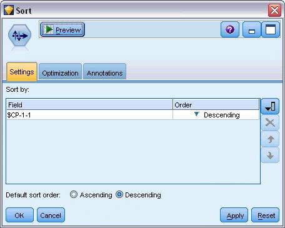Click the Sort node hexagon icon
The height and width of the screenshot is (228, 285).
pyautogui.click(x=19, y=36)
